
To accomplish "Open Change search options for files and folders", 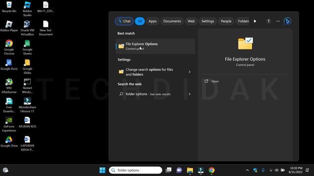I will [x=152, y=72].
